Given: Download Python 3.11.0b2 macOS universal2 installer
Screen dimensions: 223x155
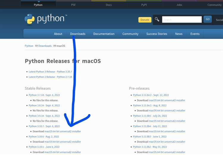Looking at the screenshot, I should click(167, 152).
